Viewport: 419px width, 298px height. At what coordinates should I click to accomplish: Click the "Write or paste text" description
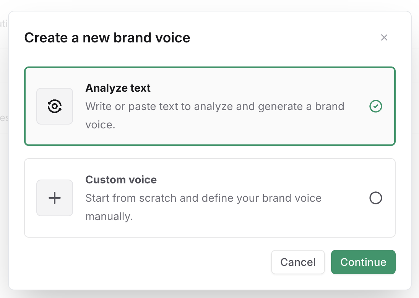(214, 106)
